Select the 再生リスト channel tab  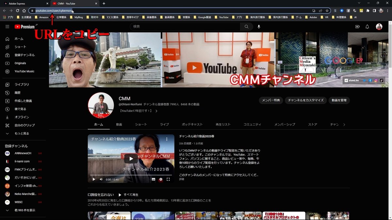point(223,125)
